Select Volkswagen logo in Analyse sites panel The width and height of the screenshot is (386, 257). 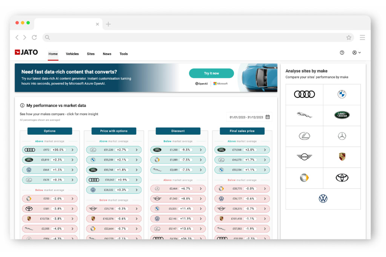(x=323, y=199)
